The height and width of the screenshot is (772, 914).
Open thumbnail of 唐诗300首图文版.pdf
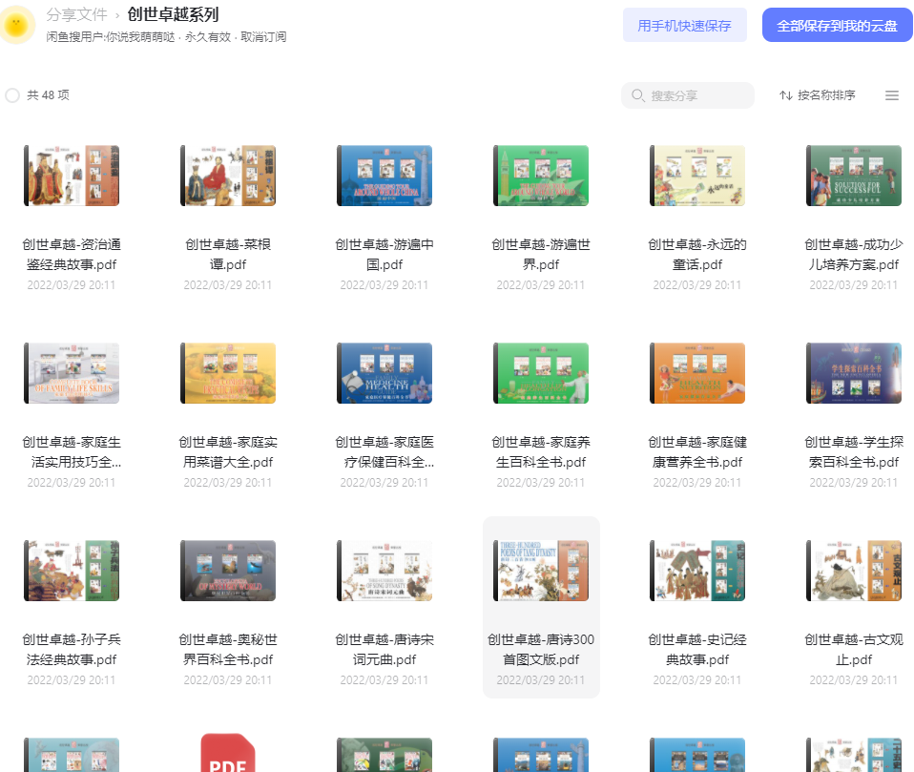tap(541, 571)
